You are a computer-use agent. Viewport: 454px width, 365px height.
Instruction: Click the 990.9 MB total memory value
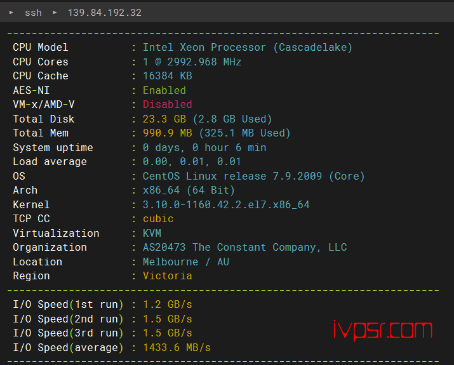[168, 133]
